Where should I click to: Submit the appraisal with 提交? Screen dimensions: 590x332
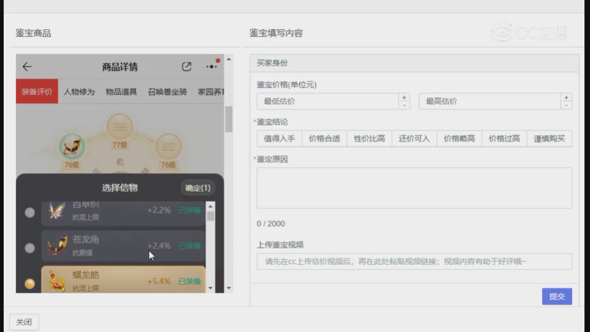coord(557,296)
